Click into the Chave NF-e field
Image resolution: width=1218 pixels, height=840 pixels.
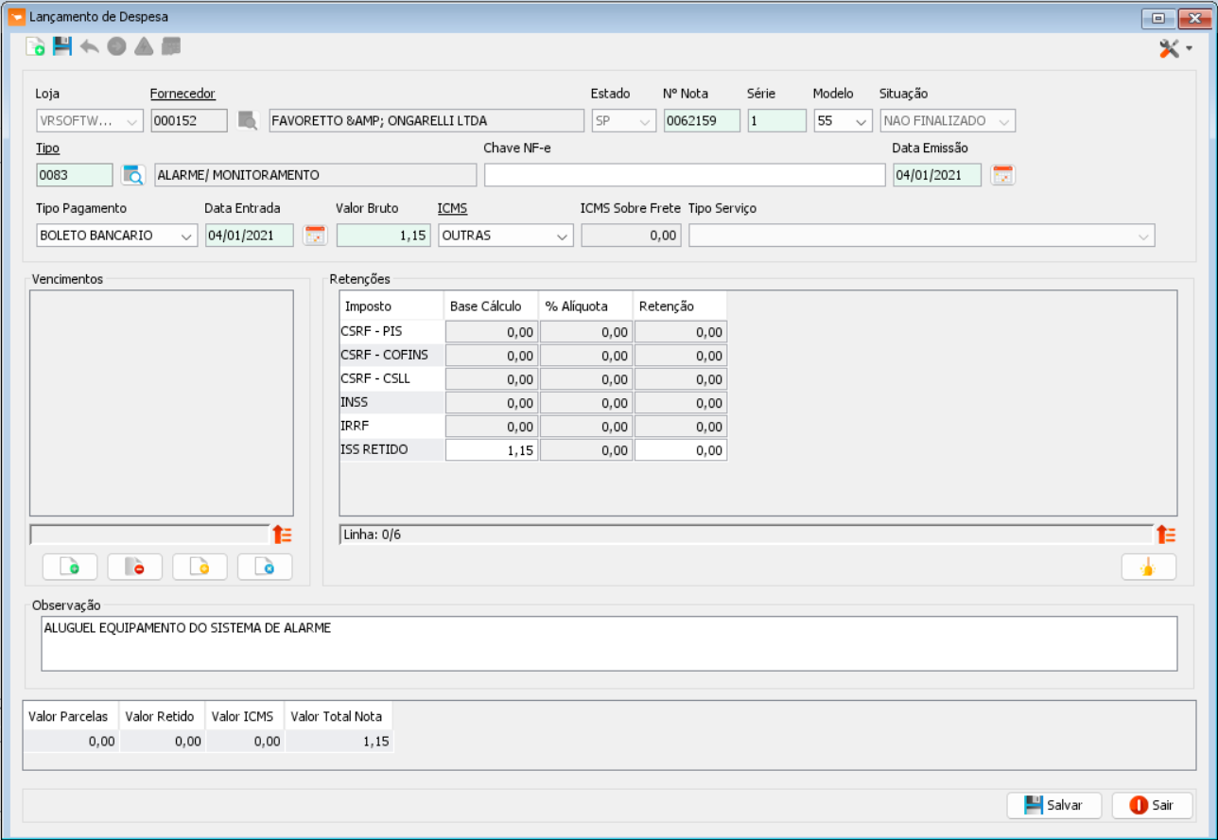(684, 175)
